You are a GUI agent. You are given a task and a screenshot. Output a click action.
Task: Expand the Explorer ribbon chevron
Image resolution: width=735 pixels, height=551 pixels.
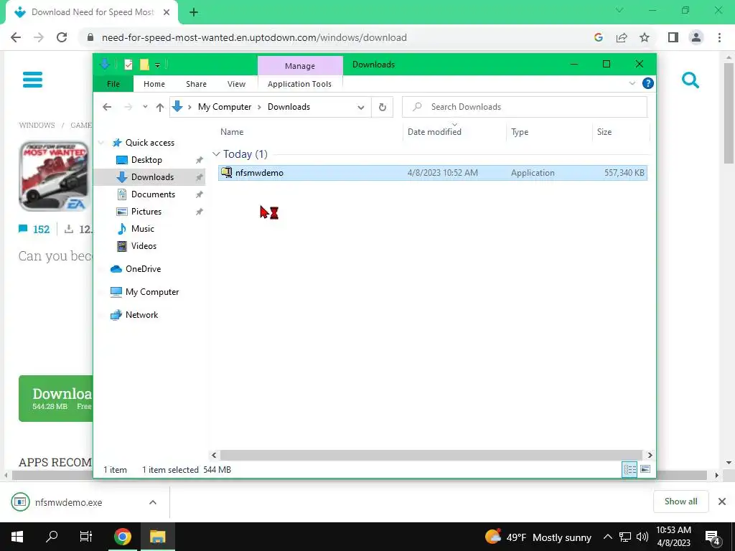(x=632, y=83)
